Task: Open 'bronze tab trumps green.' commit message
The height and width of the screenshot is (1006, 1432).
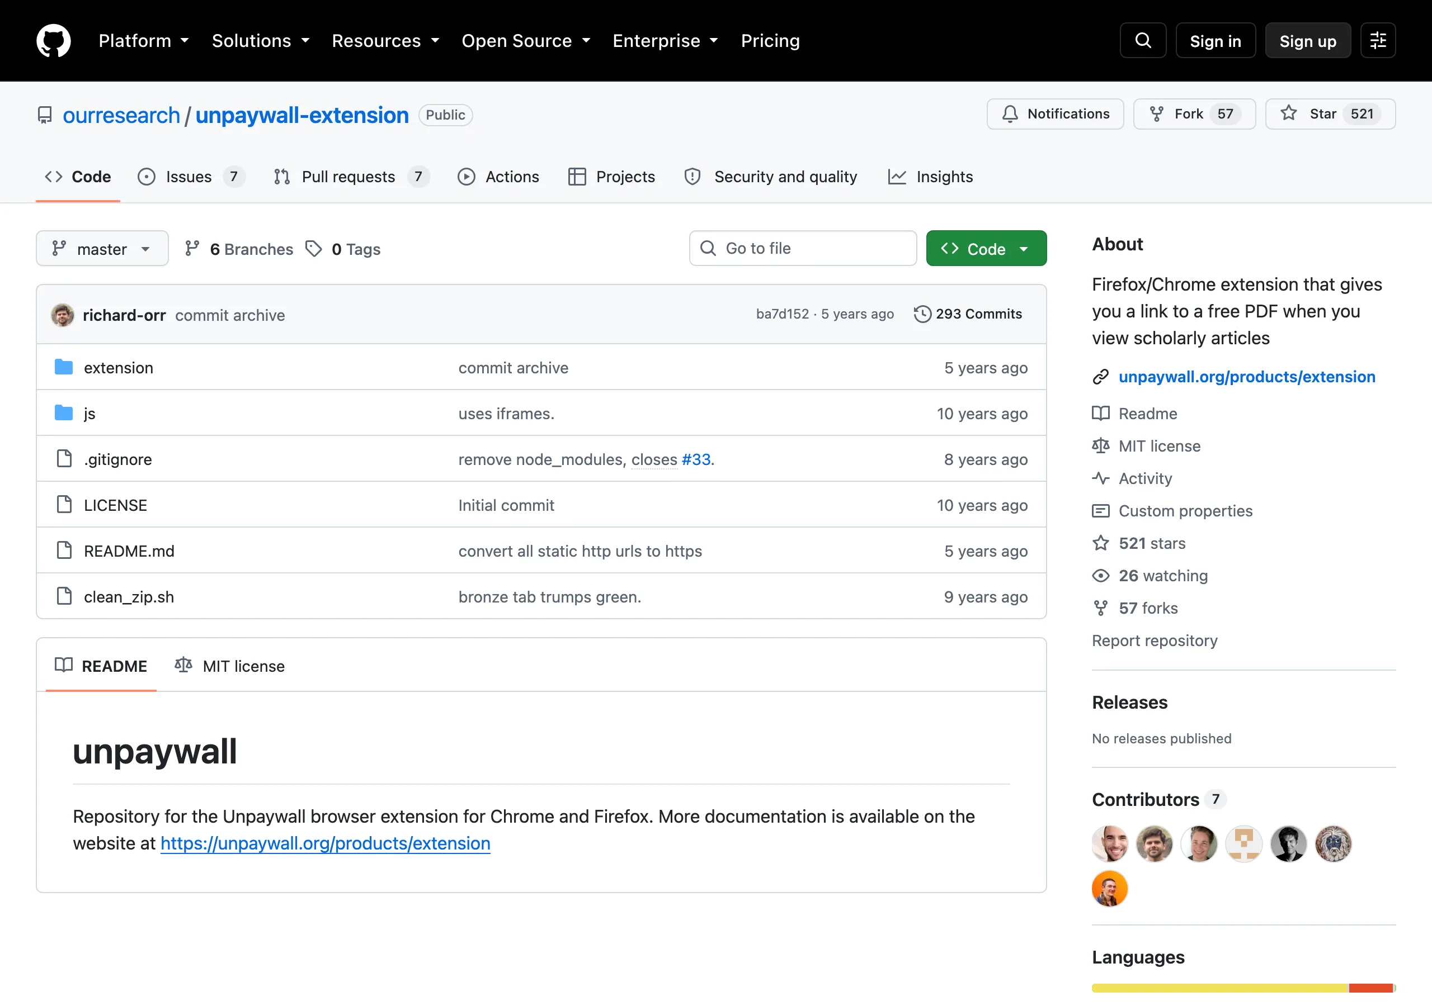Action: pos(549,596)
